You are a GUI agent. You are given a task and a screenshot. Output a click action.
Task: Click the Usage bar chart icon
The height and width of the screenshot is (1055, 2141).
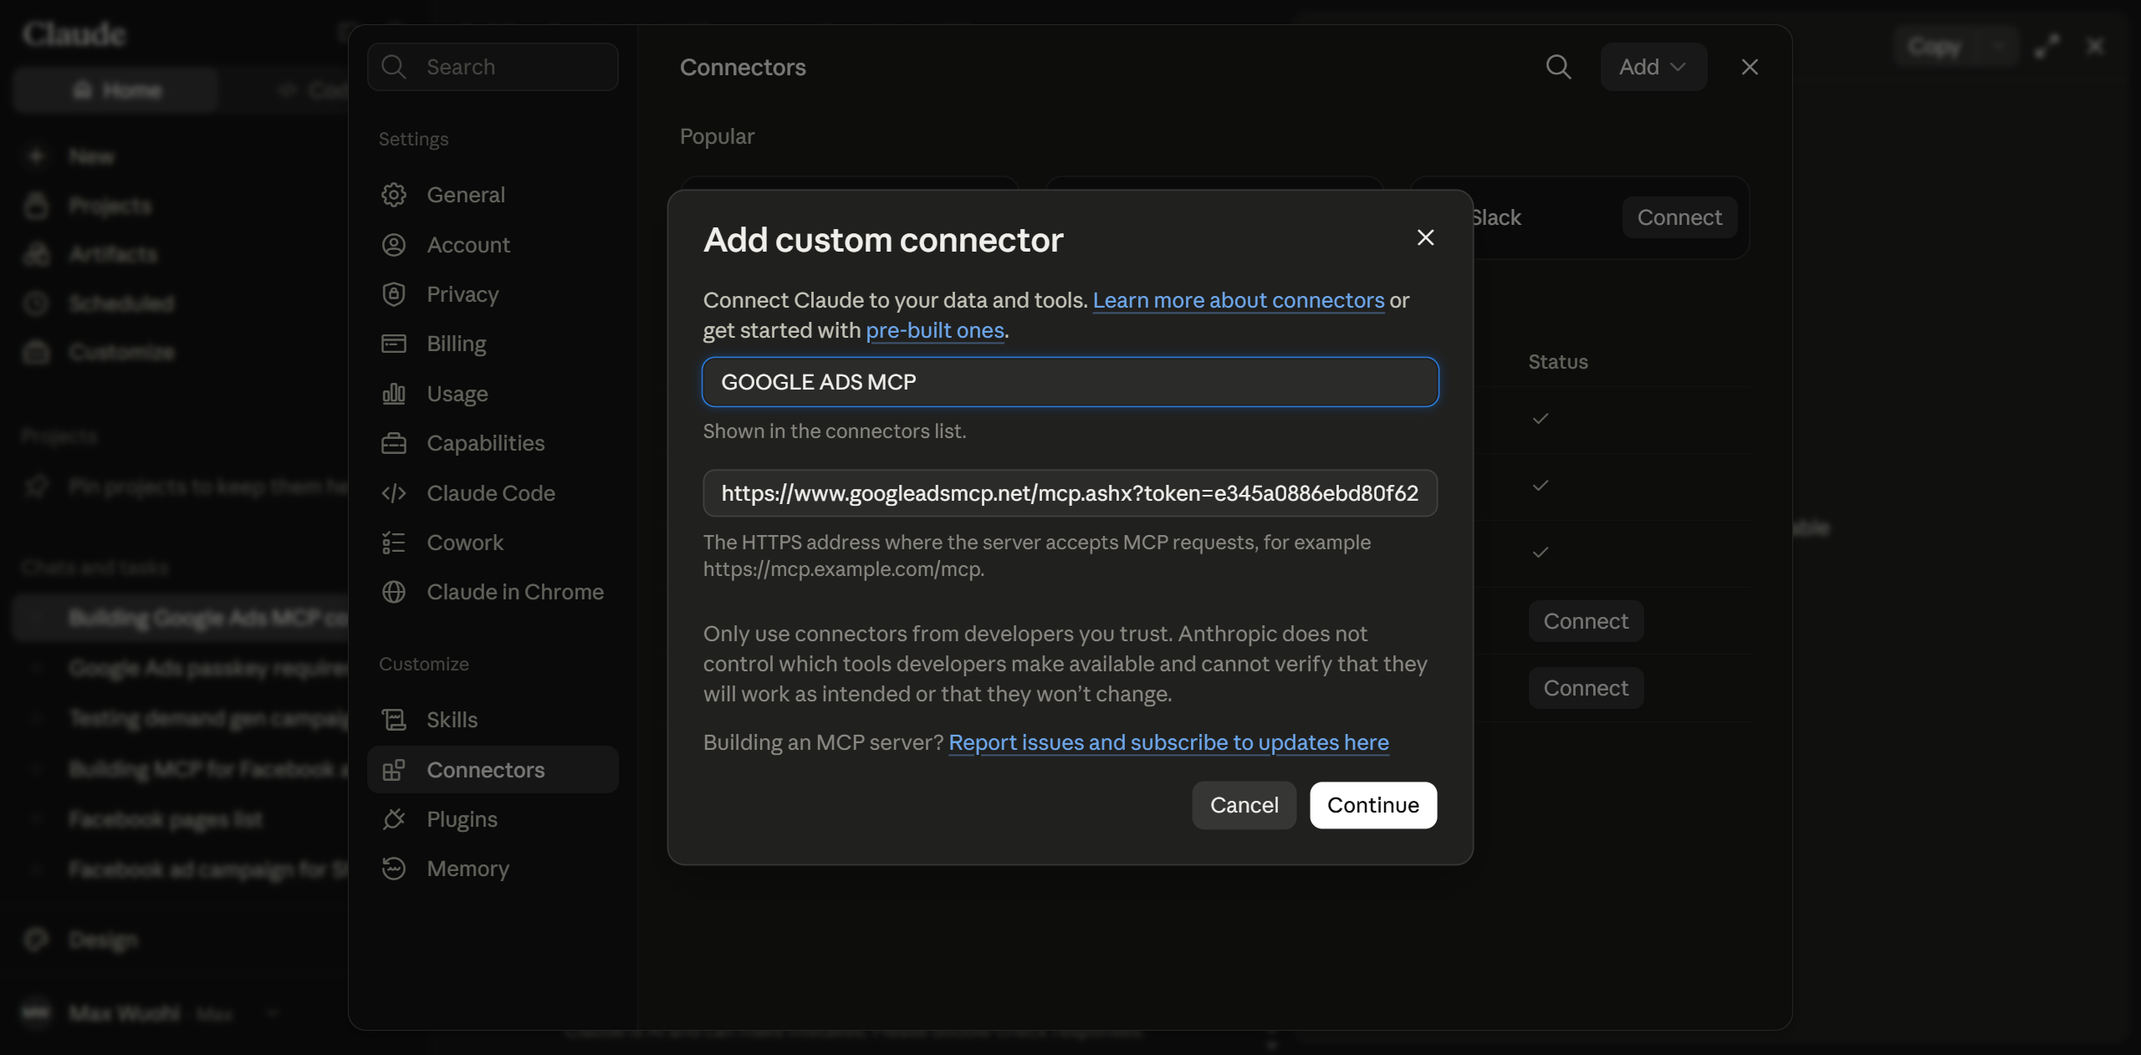pyautogui.click(x=394, y=394)
